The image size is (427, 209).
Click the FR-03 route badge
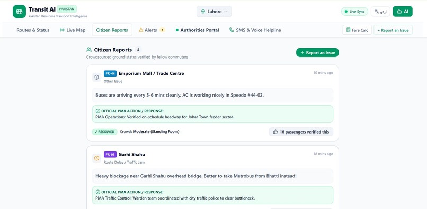(110, 155)
